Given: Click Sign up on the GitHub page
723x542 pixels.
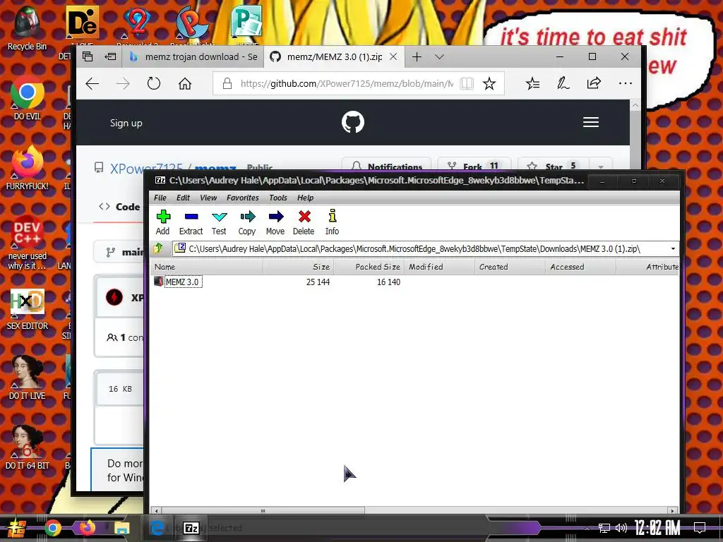Looking at the screenshot, I should pos(126,123).
